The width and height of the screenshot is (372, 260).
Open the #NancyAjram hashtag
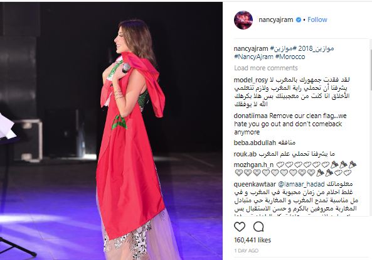(253, 57)
